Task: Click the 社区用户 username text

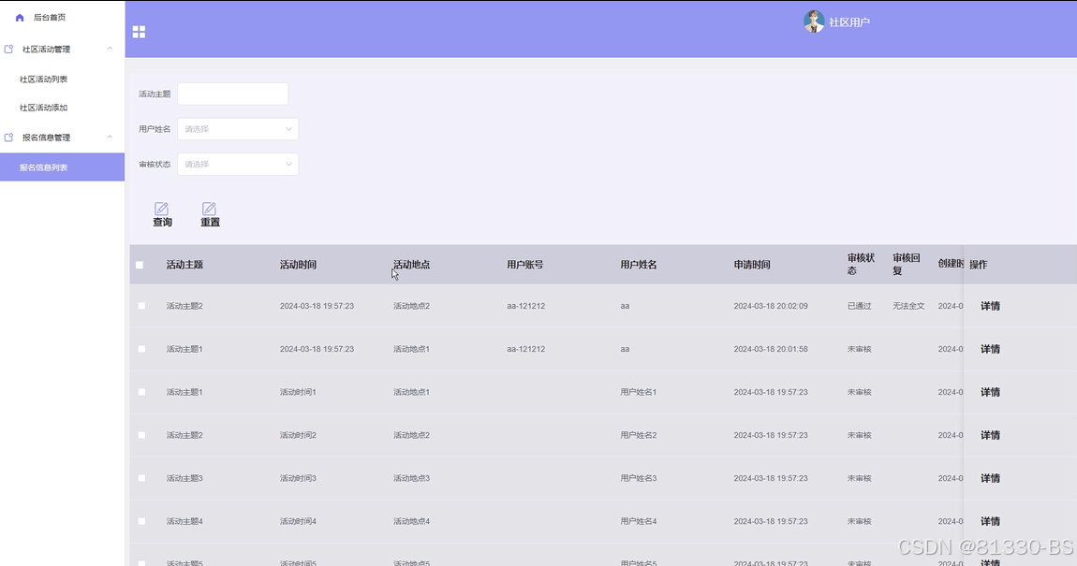Action: click(849, 22)
